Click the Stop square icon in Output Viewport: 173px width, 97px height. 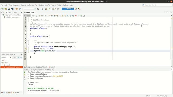(x=25, y=77)
